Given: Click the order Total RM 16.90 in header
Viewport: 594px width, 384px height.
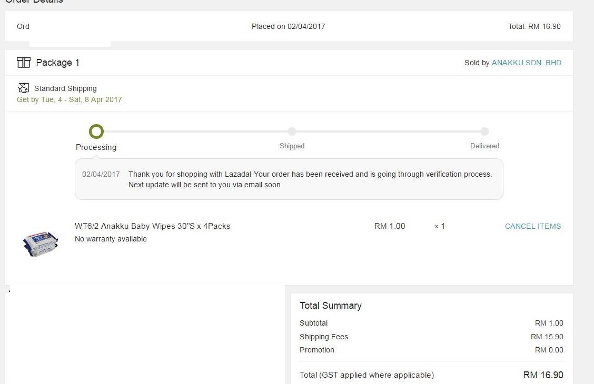Looking at the screenshot, I should point(534,26).
